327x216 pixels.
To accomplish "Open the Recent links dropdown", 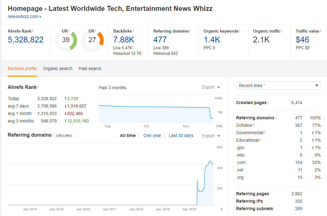I will pyautogui.click(x=278, y=86).
